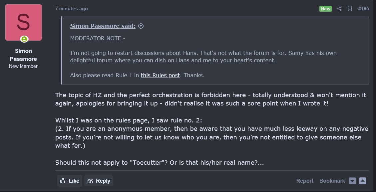
Task: Reply to Simon Passmore's post
Action: (99, 181)
